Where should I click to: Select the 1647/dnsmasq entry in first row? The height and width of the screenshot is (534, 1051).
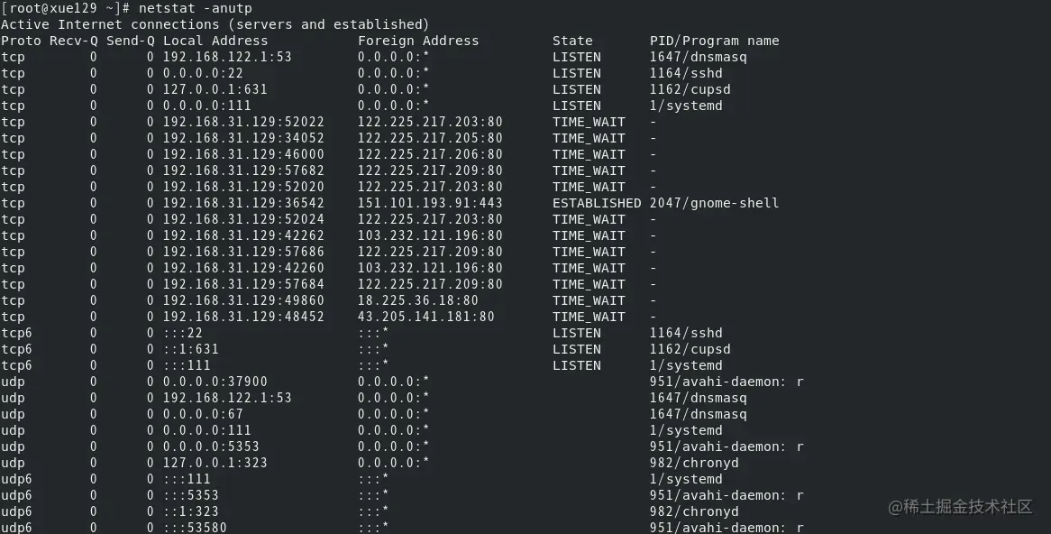(x=698, y=57)
